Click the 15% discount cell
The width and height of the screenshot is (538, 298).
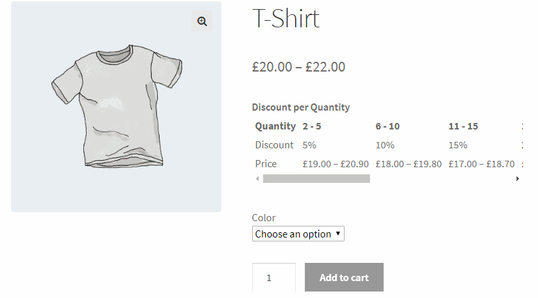tap(458, 145)
